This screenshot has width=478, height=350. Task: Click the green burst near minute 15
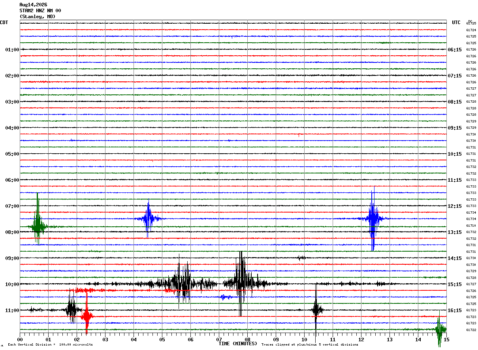click(x=440, y=329)
